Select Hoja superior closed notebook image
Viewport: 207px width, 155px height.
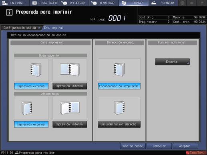(31, 70)
